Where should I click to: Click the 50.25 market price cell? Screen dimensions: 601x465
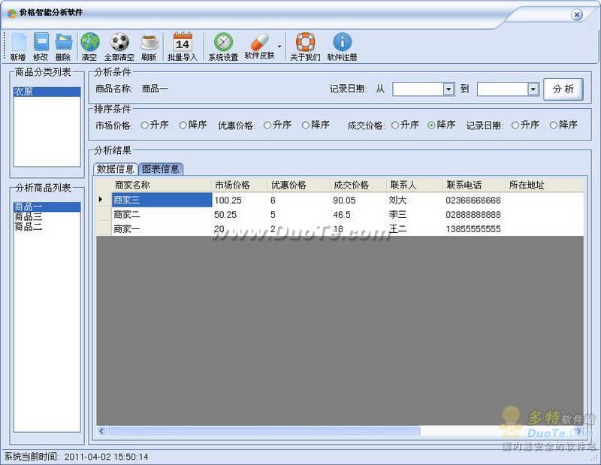(x=240, y=215)
